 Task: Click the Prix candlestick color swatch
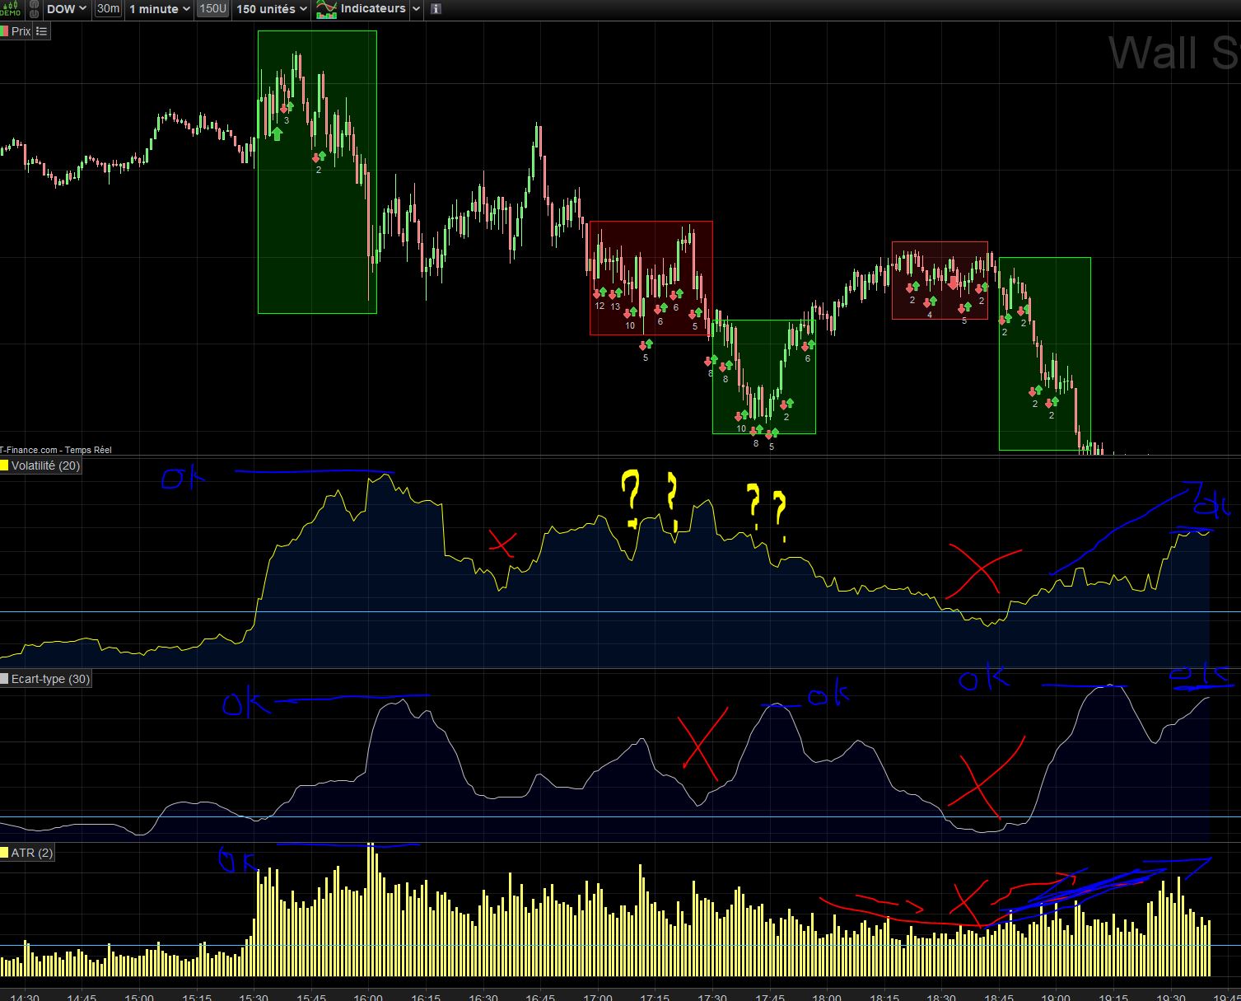pos(4,31)
